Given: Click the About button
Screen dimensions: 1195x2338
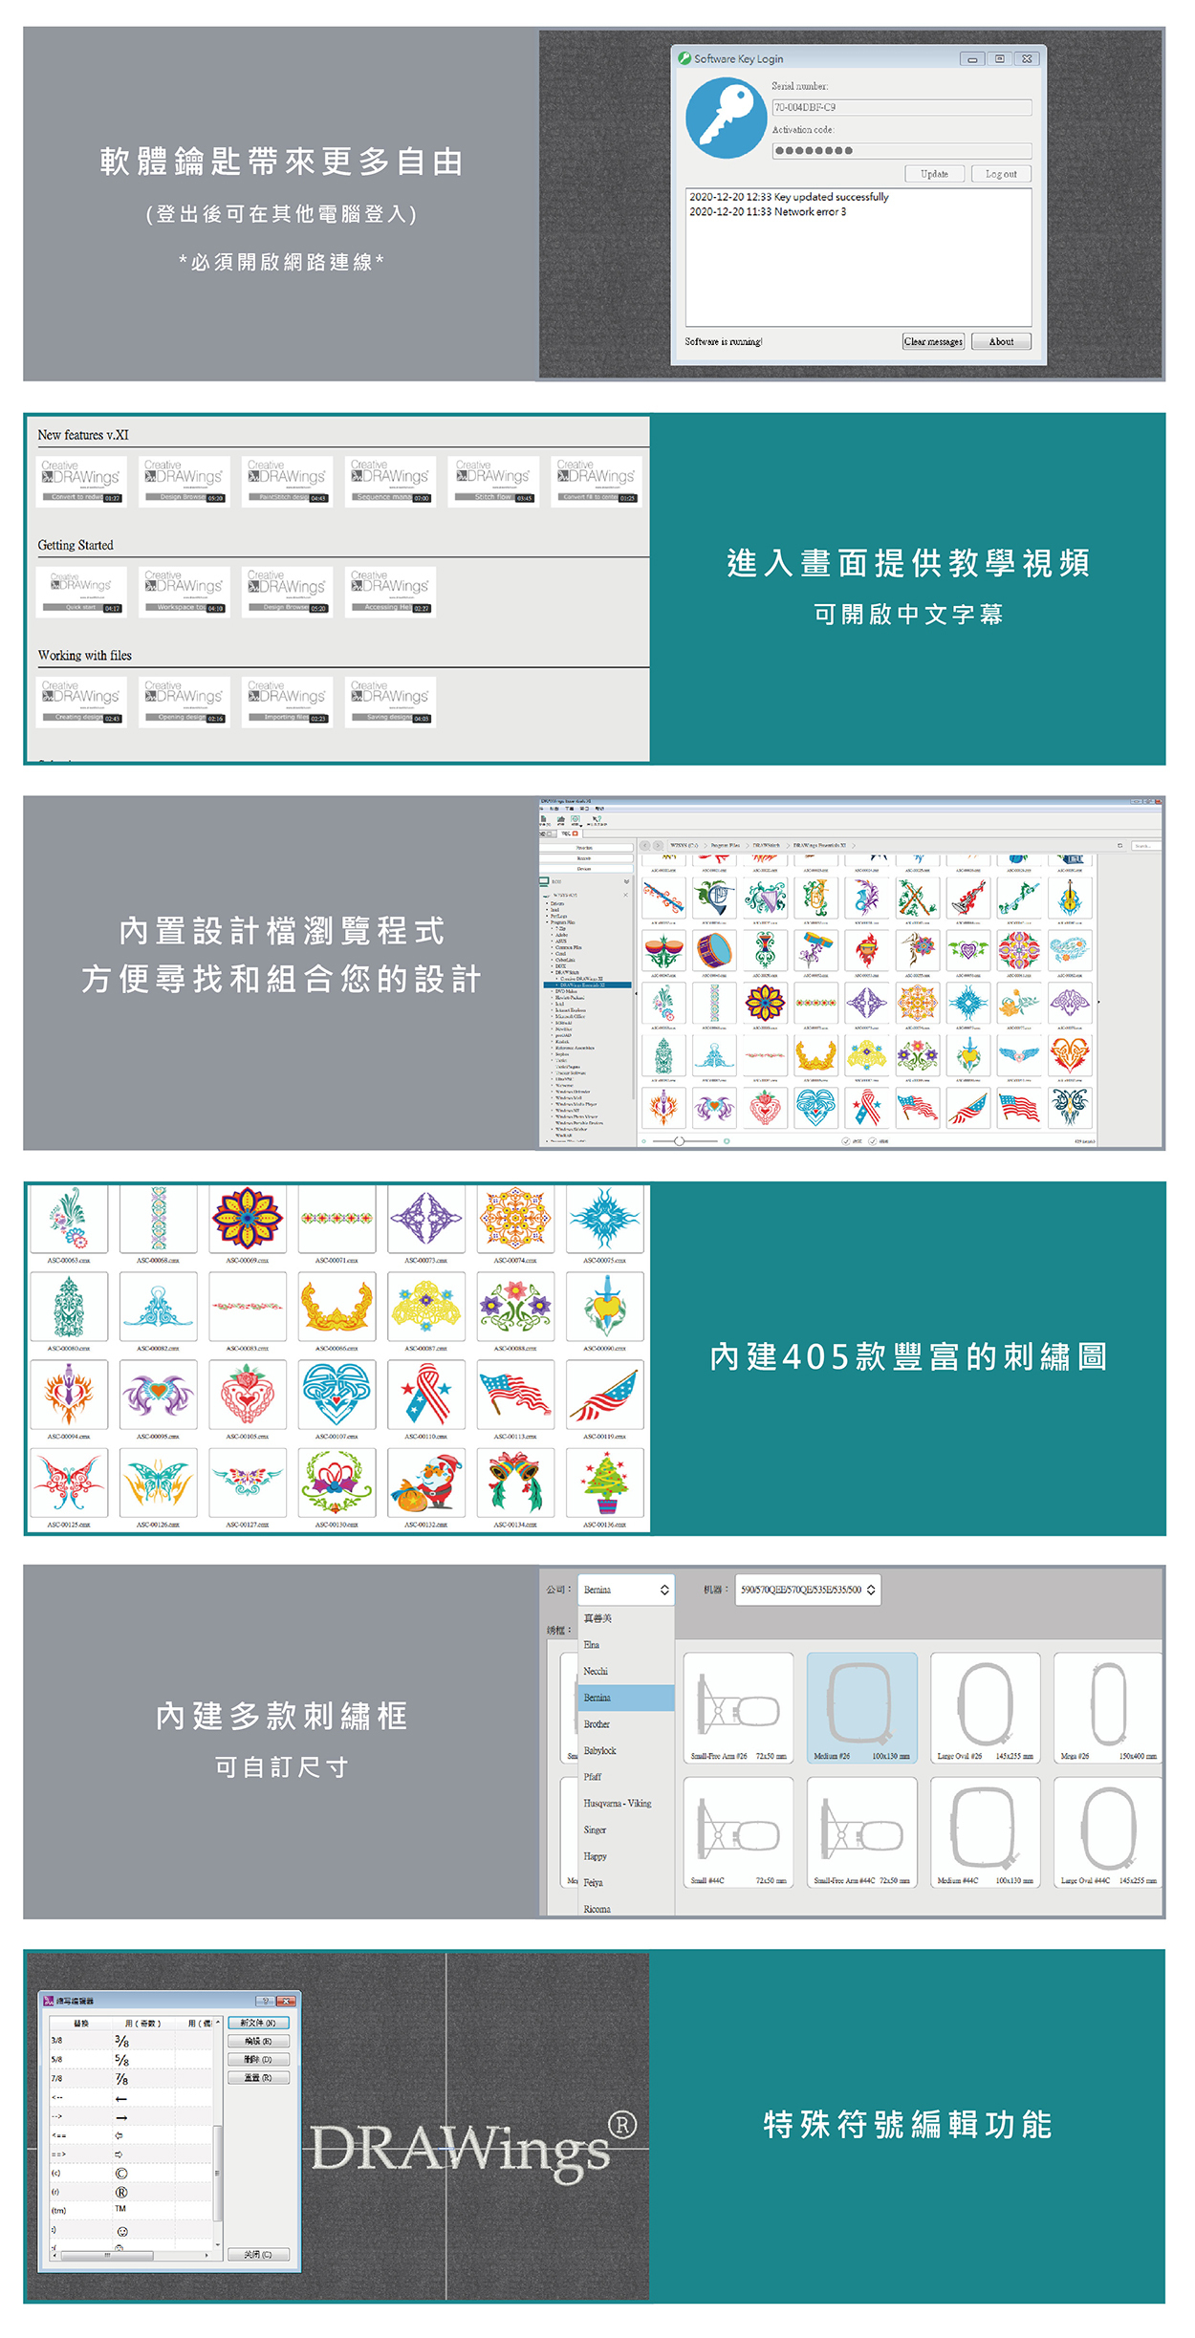Looking at the screenshot, I should point(1001,341).
